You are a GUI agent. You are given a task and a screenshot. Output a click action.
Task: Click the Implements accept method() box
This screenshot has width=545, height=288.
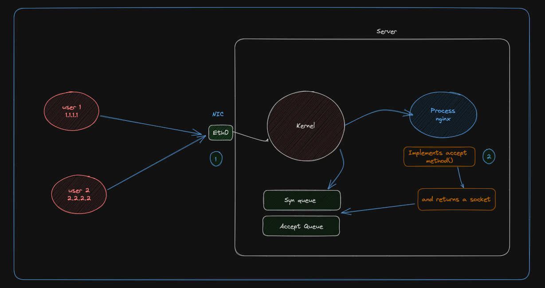coord(439,157)
